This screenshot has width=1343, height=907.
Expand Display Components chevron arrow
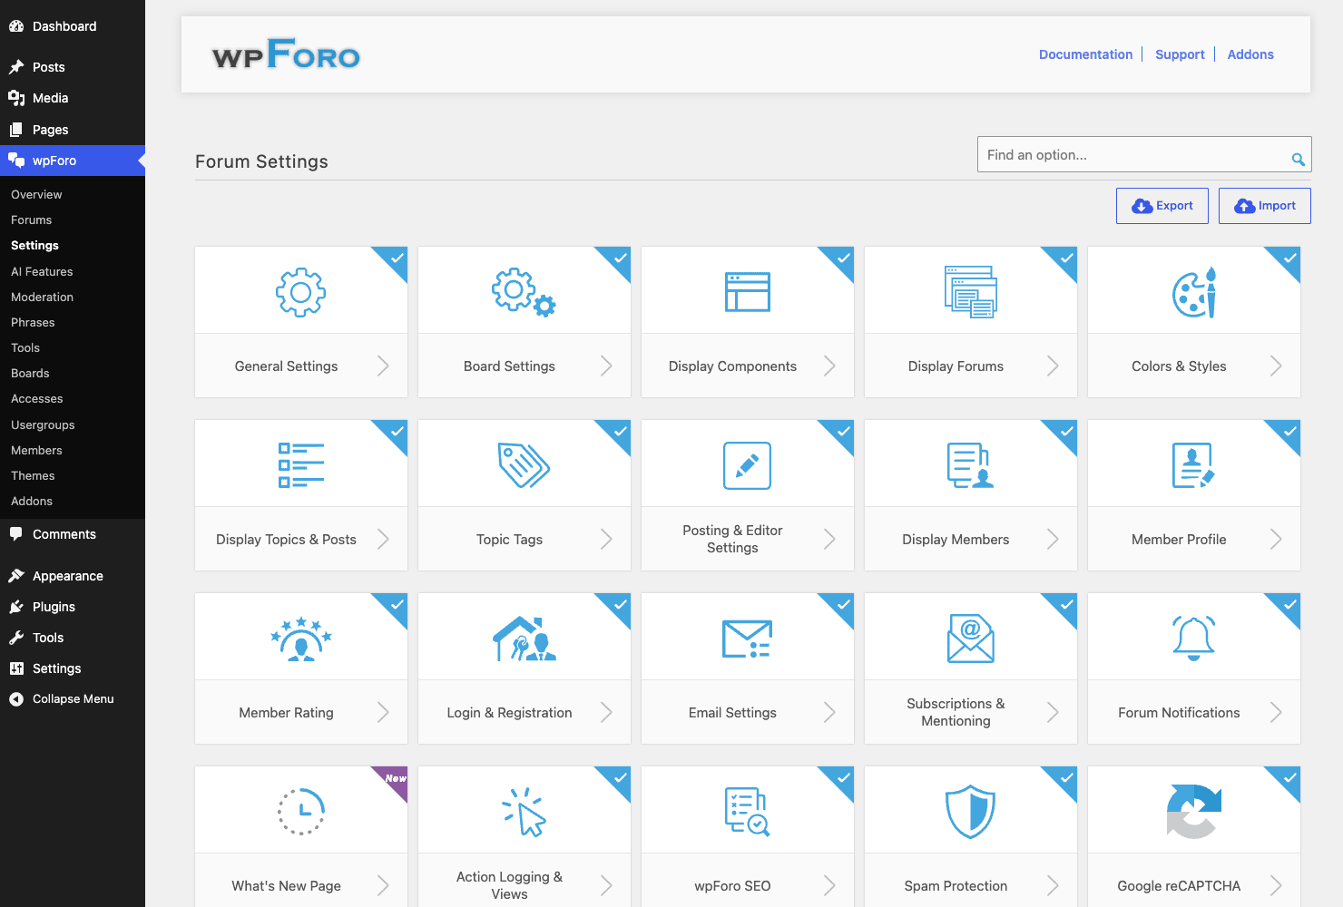point(829,366)
